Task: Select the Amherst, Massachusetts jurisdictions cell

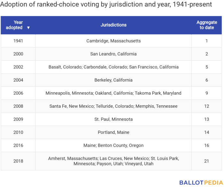Action: [x=113, y=161]
